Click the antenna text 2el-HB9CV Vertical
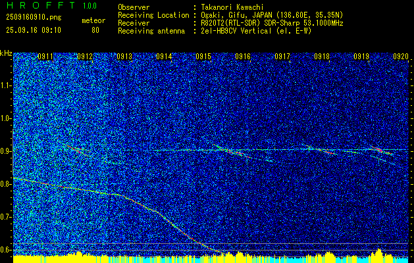Image resolution: width=414 pixels, height=263 pixels. (236, 31)
